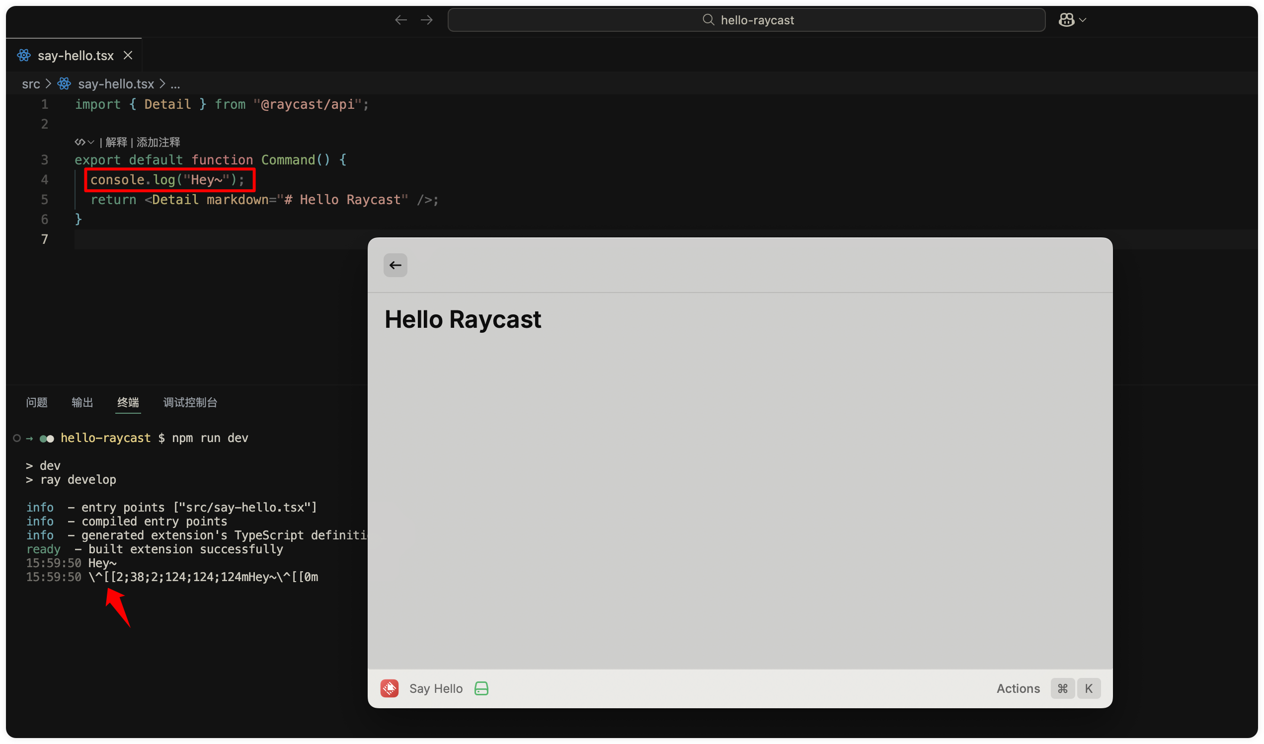Screen dimensions: 1264x744
Task: Switch to the 问题 panel tab
Action: [x=37, y=403]
